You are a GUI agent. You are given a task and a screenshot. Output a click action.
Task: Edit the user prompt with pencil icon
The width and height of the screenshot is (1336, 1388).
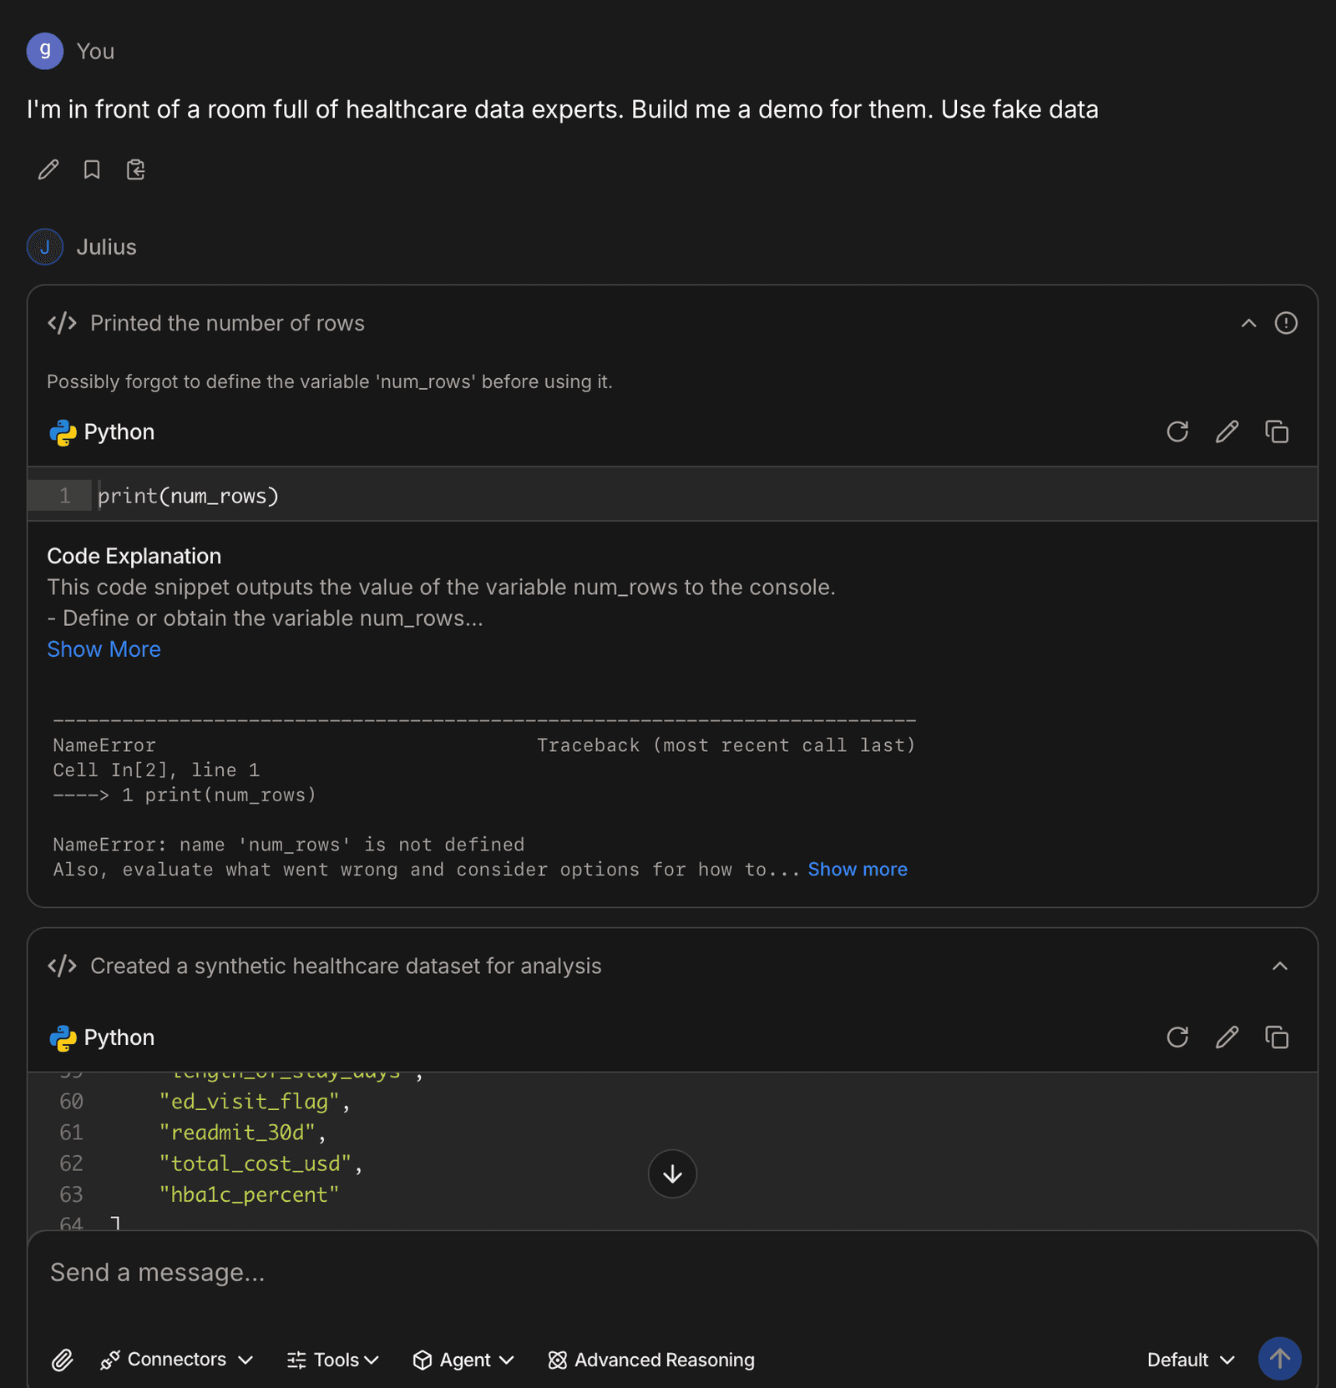point(48,169)
